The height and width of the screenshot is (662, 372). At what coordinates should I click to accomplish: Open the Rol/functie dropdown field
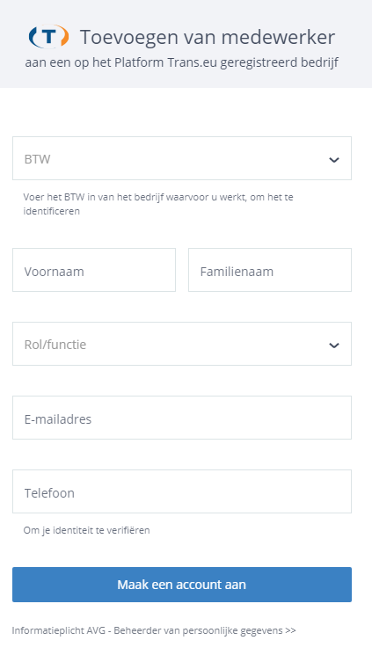(x=182, y=344)
